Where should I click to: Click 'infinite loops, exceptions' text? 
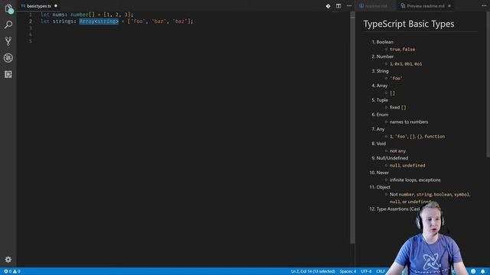(x=415, y=180)
